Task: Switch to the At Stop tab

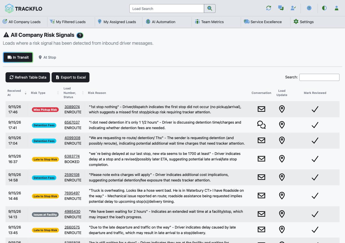Action: click(x=47, y=57)
